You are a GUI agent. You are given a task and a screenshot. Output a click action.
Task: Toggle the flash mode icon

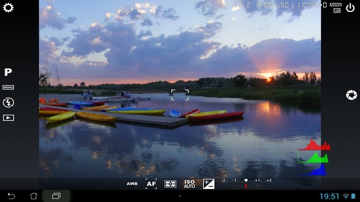8,102
